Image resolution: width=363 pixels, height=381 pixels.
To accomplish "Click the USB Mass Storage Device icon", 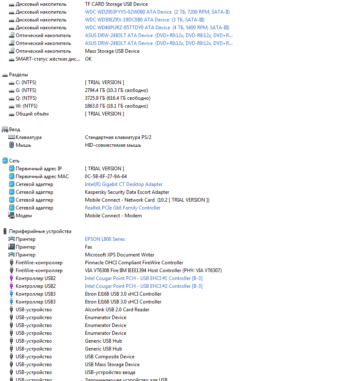I will tap(12, 364).
